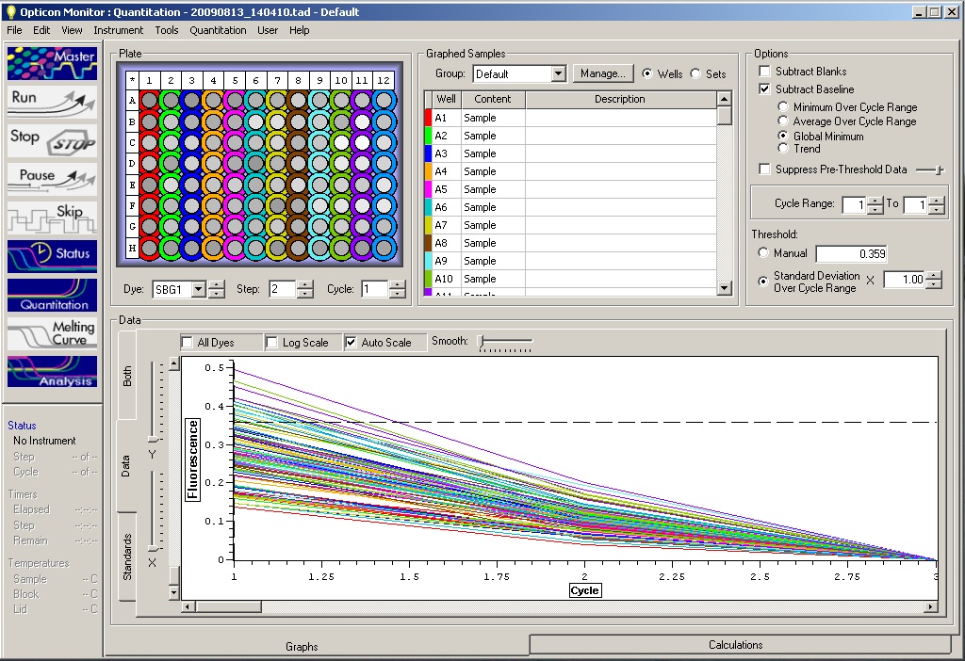Select the Manual threshold radio button
The width and height of the screenshot is (965, 661).
point(764,253)
